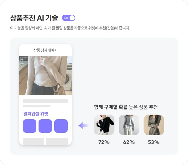Screen dimensions: 188x165
Task: Click the 함께 구매할 확률 높은 상품 추천 title
Action: tap(126, 107)
